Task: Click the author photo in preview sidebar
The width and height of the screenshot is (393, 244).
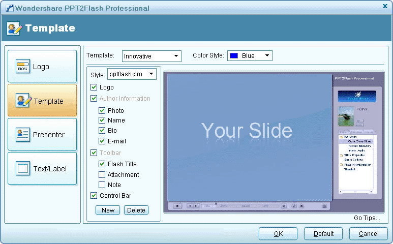Action: (x=346, y=116)
